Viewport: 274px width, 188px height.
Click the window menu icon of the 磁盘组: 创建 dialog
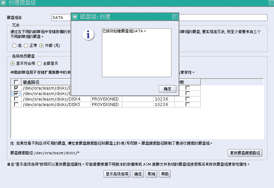point(75,17)
